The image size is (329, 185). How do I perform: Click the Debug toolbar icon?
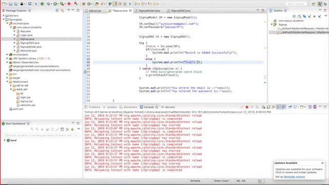click(48, 4)
